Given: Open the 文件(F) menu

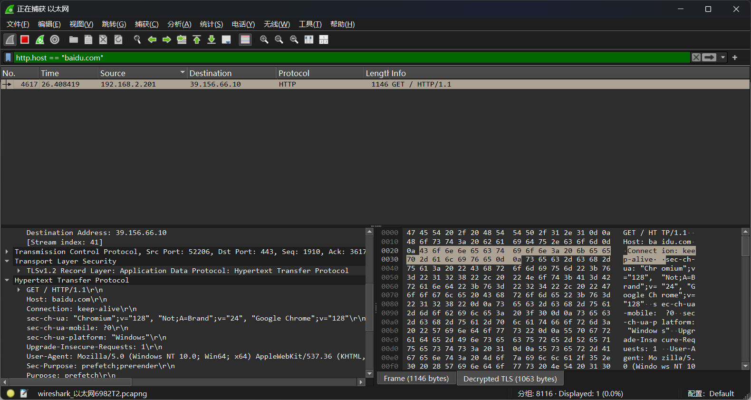Looking at the screenshot, I should click(x=18, y=24).
